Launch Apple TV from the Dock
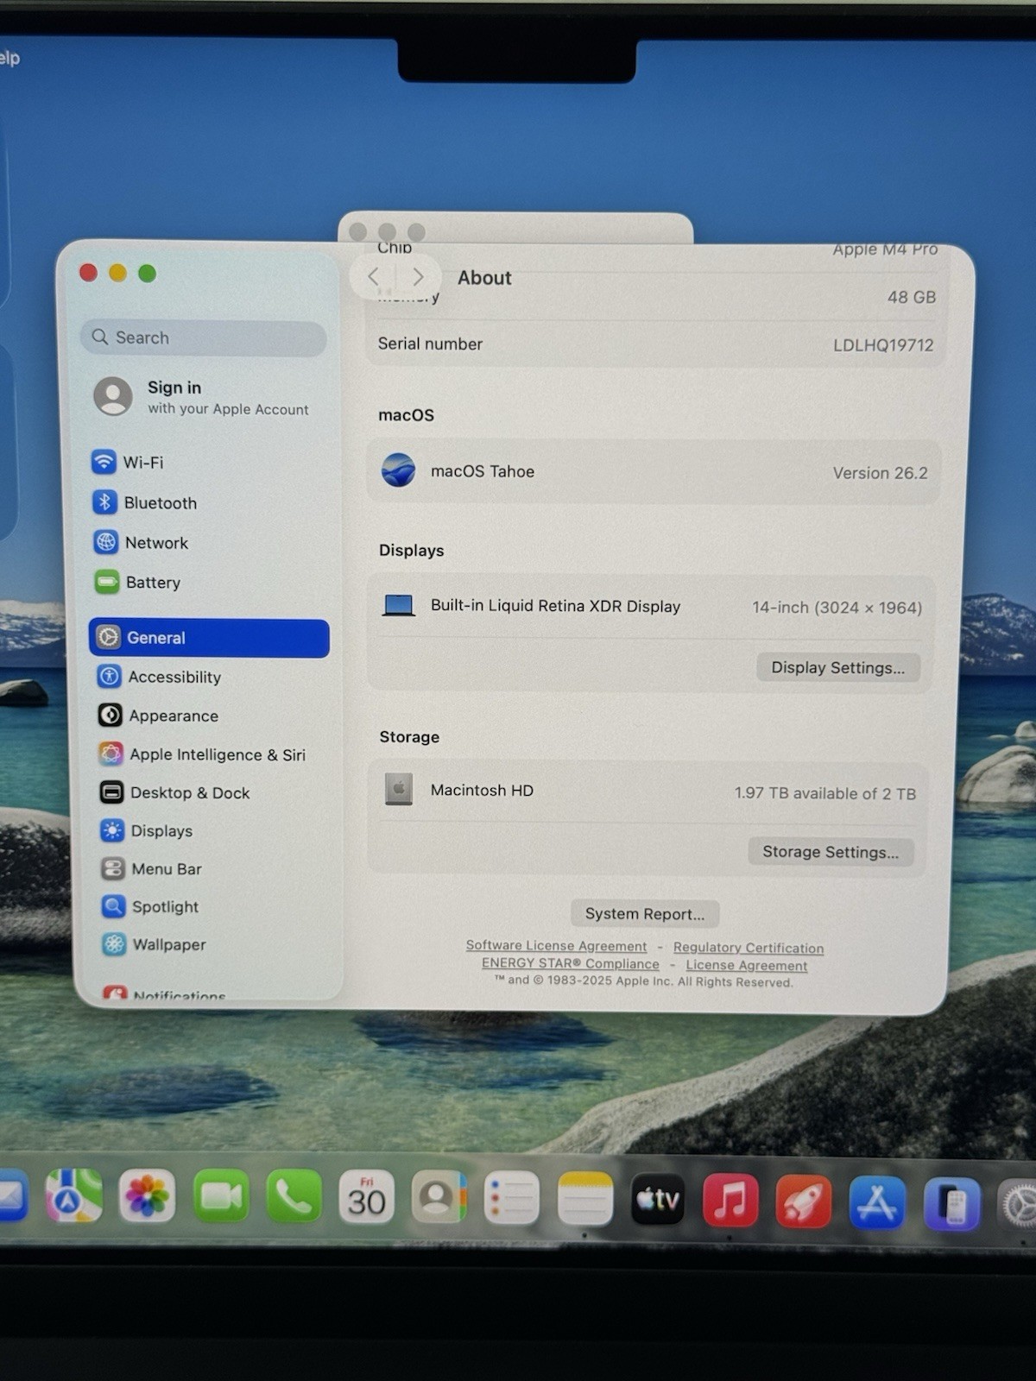1036x1381 pixels. click(x=658, y=1200)
